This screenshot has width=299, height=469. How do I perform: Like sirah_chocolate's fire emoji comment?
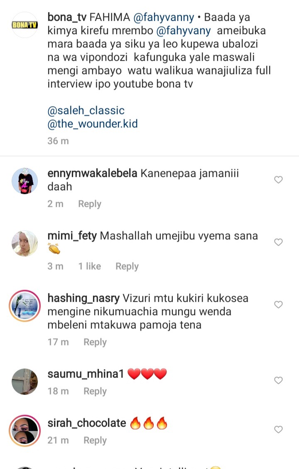pyautogui.click(x=278, y=429)
